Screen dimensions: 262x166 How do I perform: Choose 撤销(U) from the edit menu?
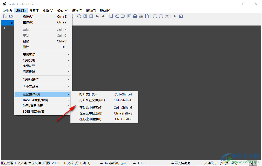pyautogui.click(x=43, y=17)
